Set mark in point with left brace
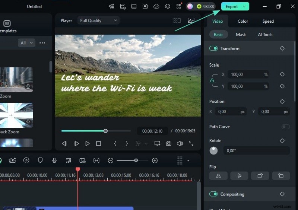Image resolution: width=298 pixels, height=210 pixels. (x=115, y=143)
